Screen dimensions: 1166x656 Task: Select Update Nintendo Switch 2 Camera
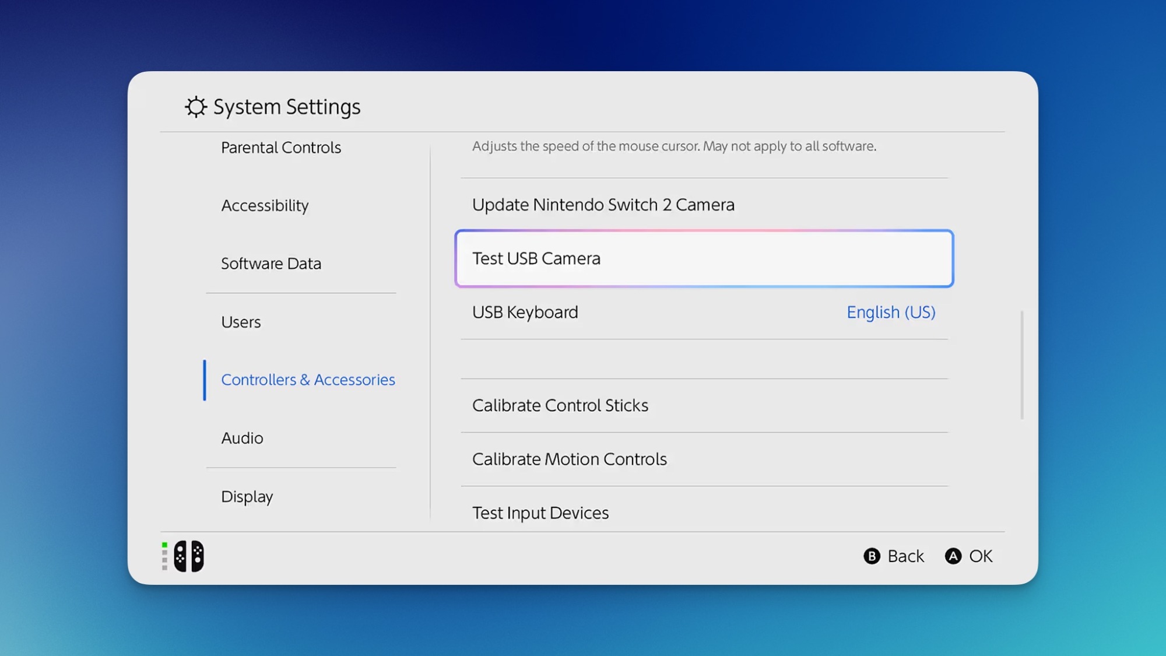coord(603,205)
